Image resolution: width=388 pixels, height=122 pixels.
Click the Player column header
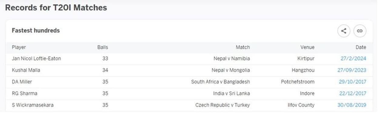point(19,47)
